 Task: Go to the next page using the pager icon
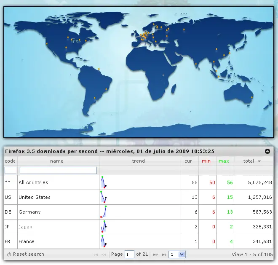[155, 254]
